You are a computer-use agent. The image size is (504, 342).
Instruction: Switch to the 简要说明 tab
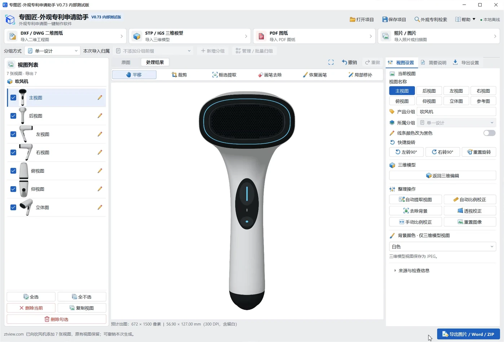[x=434, y=62]
